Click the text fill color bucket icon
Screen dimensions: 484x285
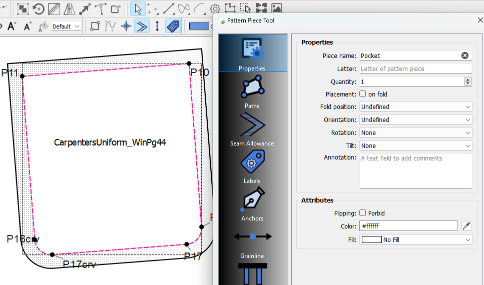coord(43,26)
